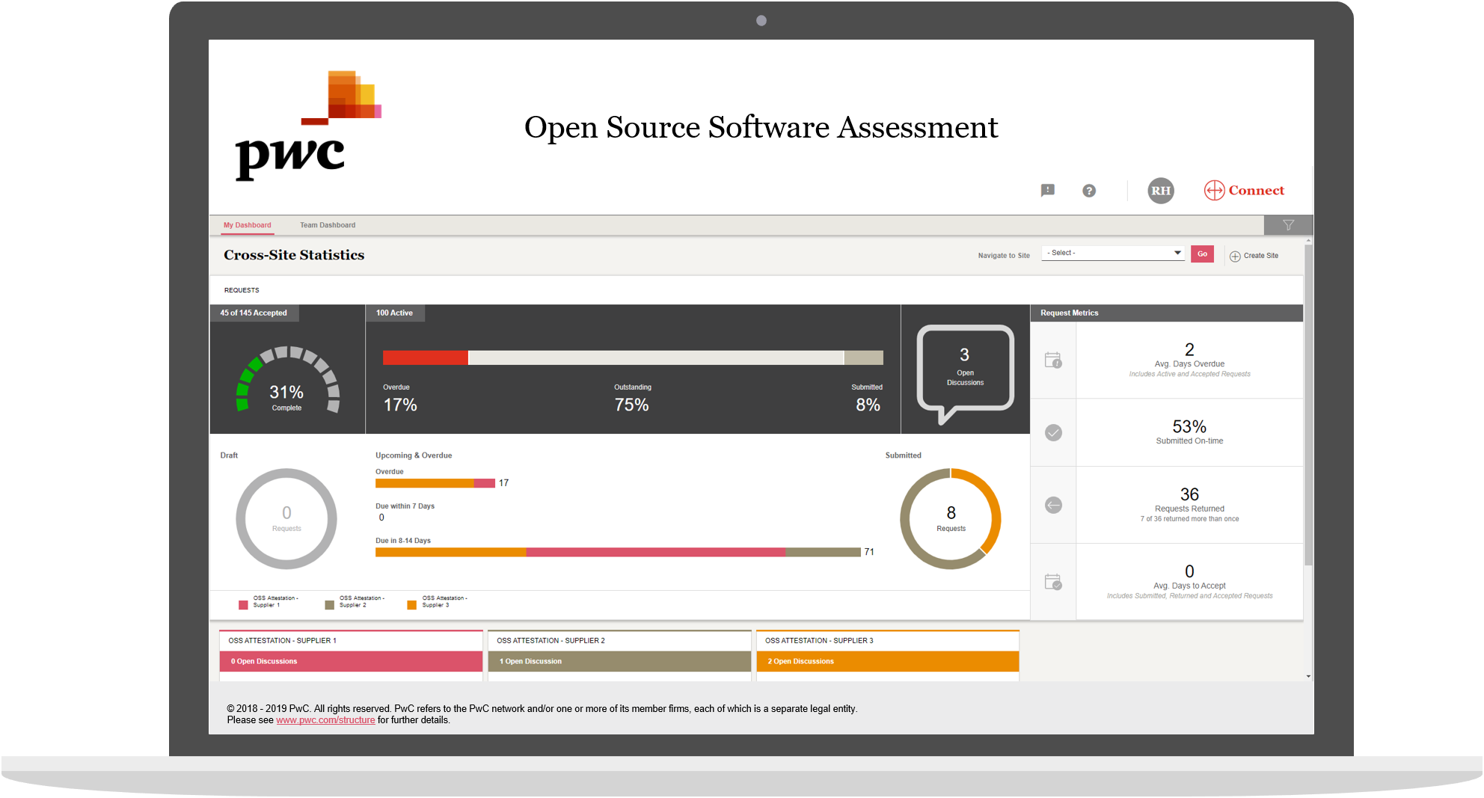Click the 45 of 145 Accepted label

coord(254,313)
